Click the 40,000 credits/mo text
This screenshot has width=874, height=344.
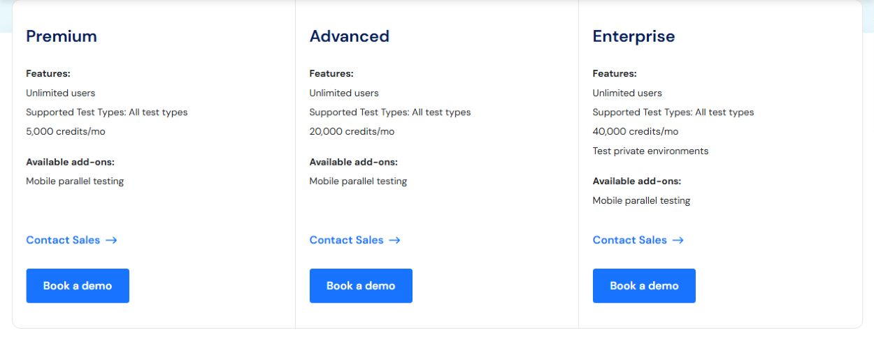coord(636,131)
